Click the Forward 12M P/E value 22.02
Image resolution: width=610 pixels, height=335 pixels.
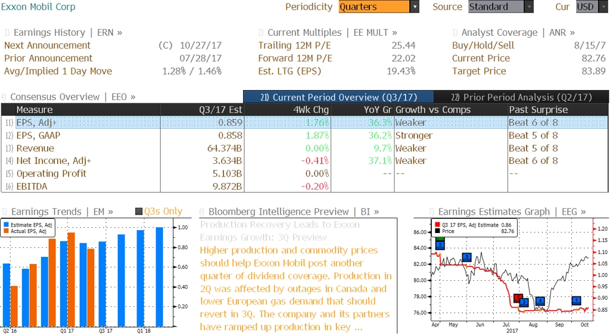click(403, 58)
